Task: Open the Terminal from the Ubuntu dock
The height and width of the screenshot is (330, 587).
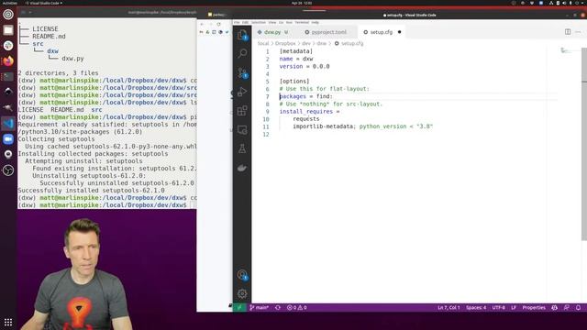Action: (x=8, y=77)
